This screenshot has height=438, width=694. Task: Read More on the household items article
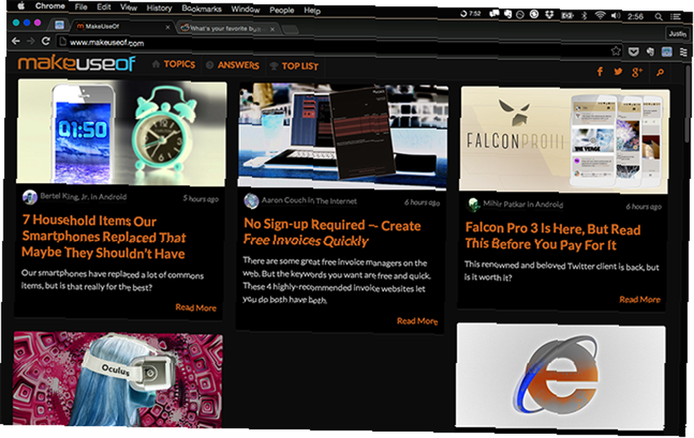click(196, 308)
